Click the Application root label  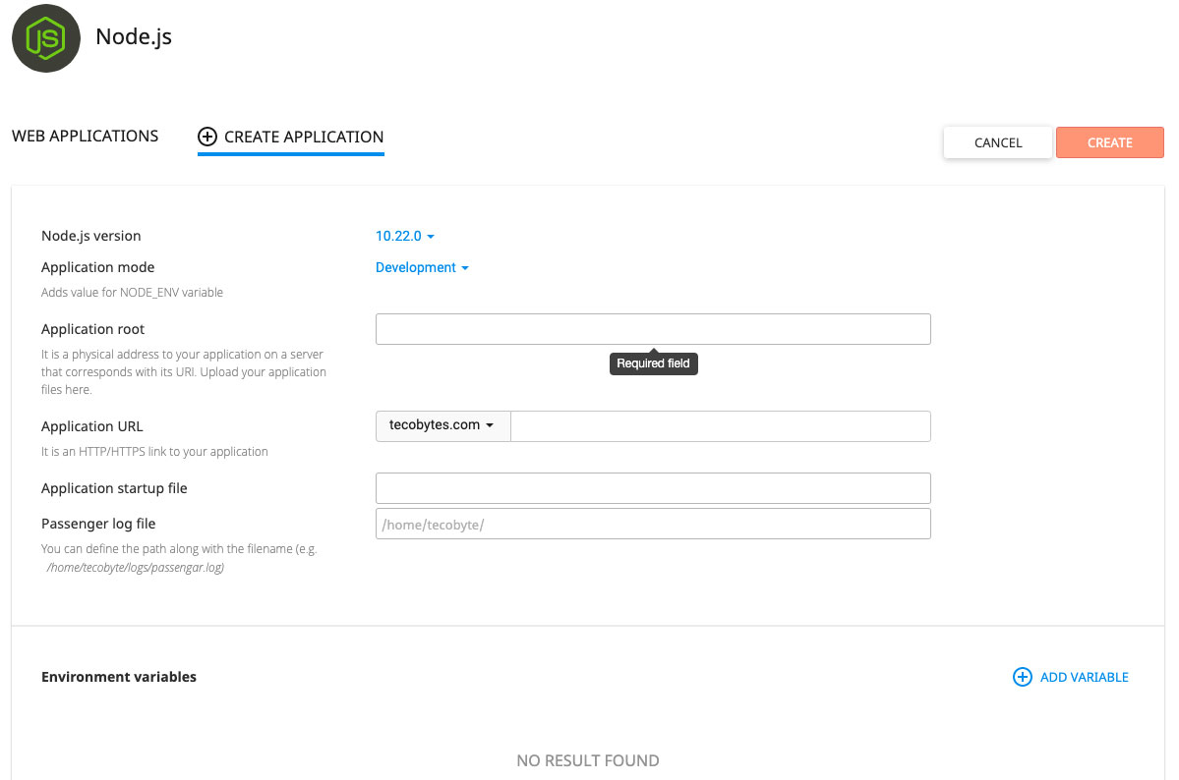[x=92, y=329]
